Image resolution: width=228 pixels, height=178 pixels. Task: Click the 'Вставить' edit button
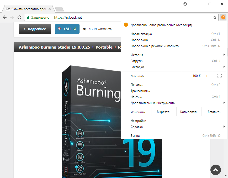(214, 112)
